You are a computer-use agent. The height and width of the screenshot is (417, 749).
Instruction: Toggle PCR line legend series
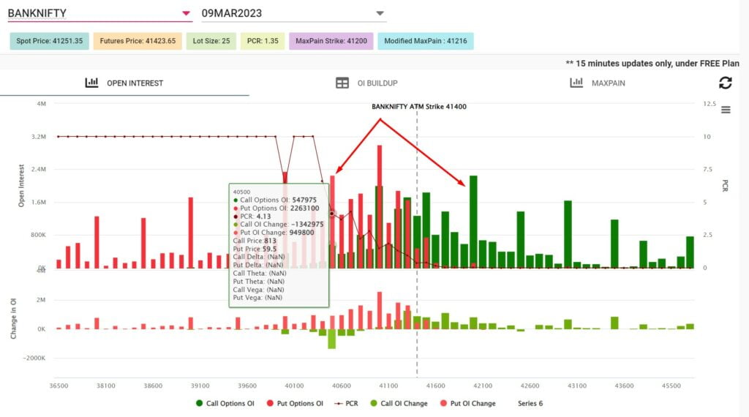click(346, 403)
